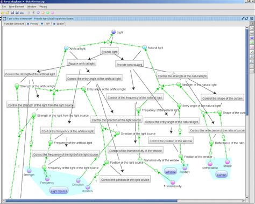The width and height of the screenshot is (255, 204).
Task: Click the horizontal scrollbar thumb
Action: (91, 201)
